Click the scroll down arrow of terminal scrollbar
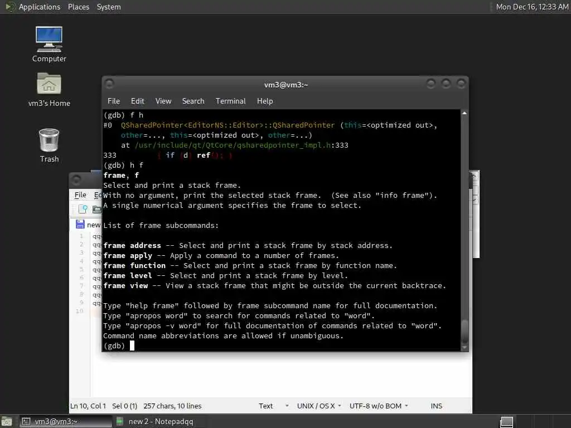The height and width of the screenshot is (428, 571). [464, 348]
